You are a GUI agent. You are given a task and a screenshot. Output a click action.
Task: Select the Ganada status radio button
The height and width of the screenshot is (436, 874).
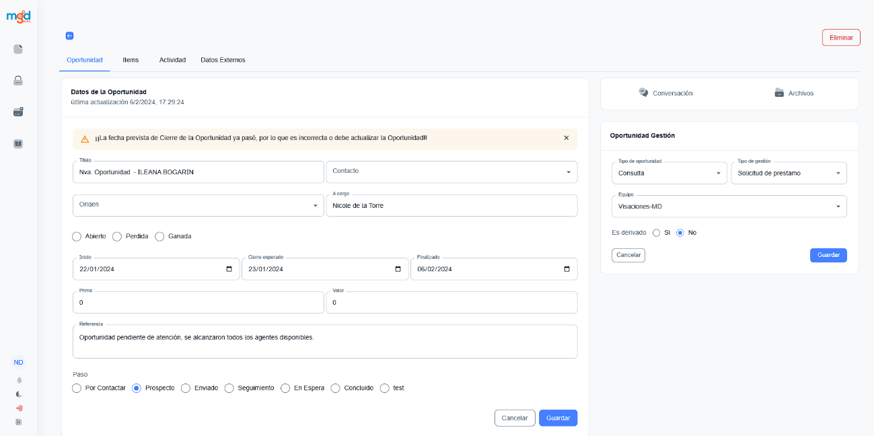point(159,236)
